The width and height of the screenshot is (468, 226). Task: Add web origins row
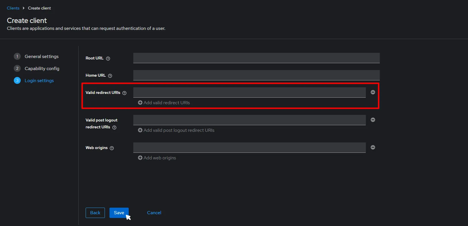pos(157,158)
